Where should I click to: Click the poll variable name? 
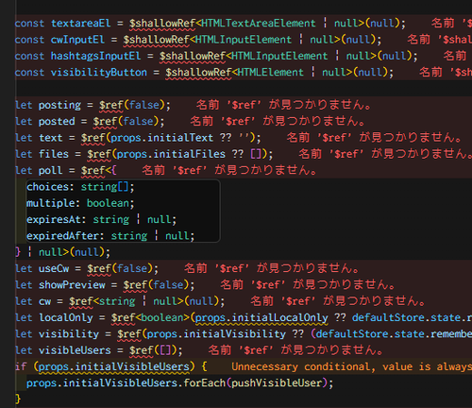pyautogui.click(x=51, y=171)
